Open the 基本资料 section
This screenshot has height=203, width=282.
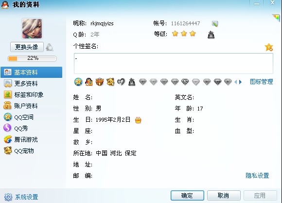click(32, 72)
